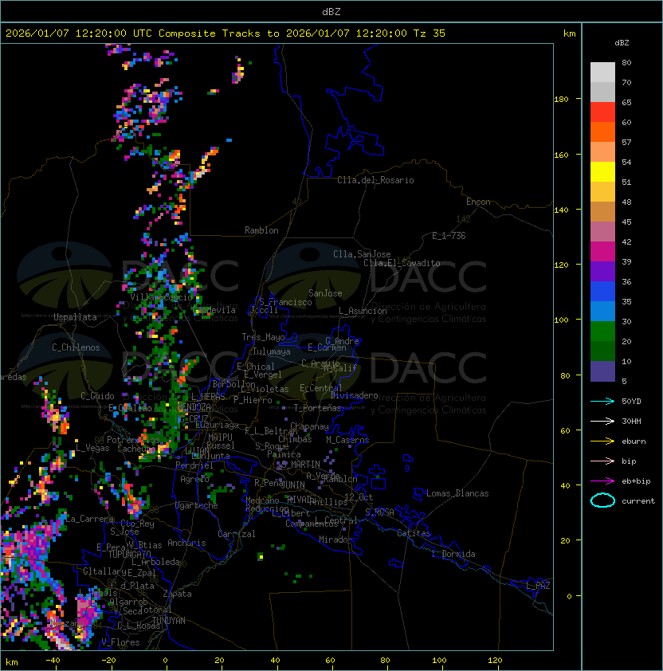Image resolution: width=663 pixels, height=671 pixels.
Task: Click the La_Dormida location label
Action: click(453, 554)
